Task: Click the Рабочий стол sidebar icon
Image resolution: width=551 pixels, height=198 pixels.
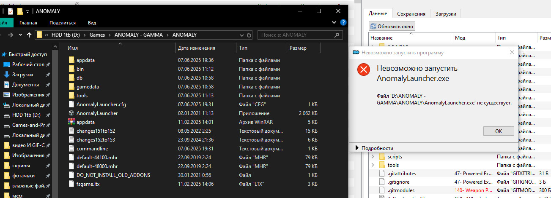Action: 6,64
